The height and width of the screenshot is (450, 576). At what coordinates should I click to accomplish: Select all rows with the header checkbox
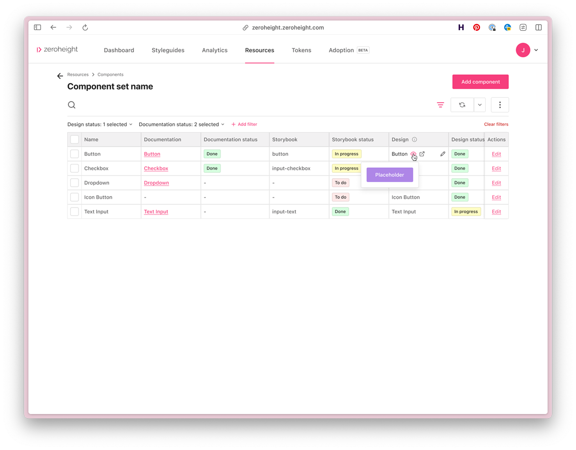point(74,139)
